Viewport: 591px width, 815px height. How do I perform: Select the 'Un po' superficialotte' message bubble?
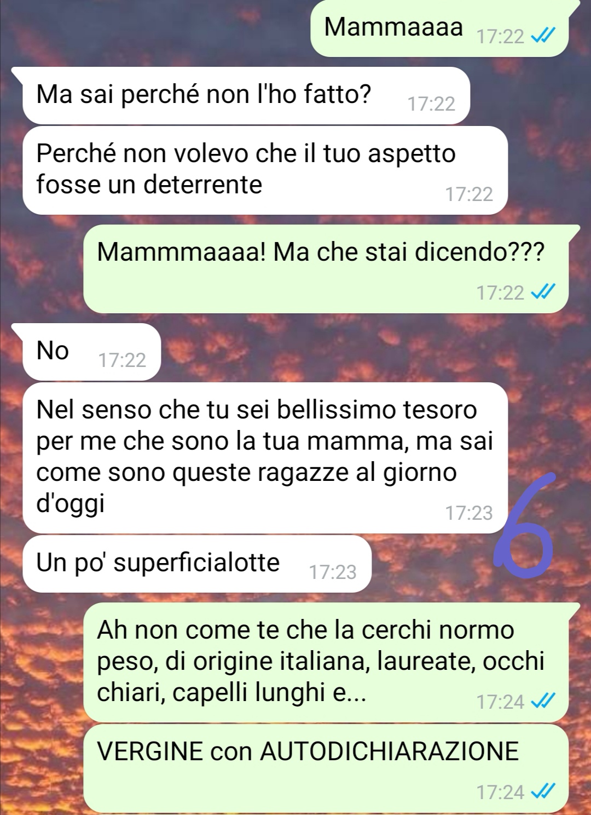[x=198, y=564]
